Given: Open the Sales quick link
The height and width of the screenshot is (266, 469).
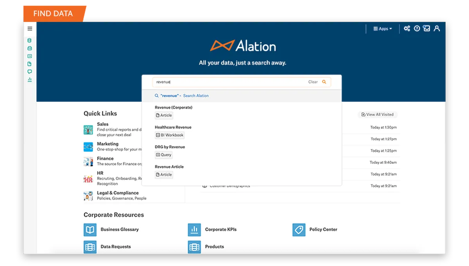Looking at the screenshot, I should [x=103, y=124].
